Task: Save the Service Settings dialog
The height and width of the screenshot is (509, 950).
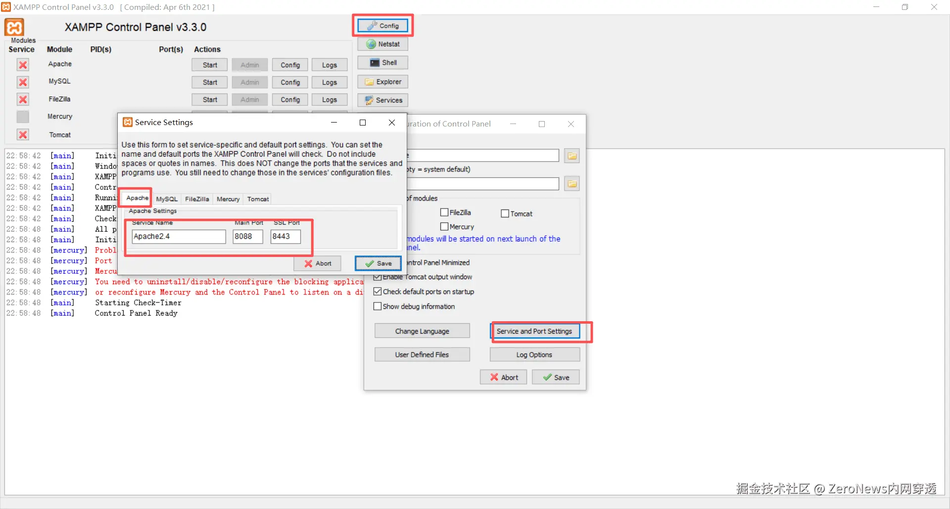Action: tap(378, 263)
